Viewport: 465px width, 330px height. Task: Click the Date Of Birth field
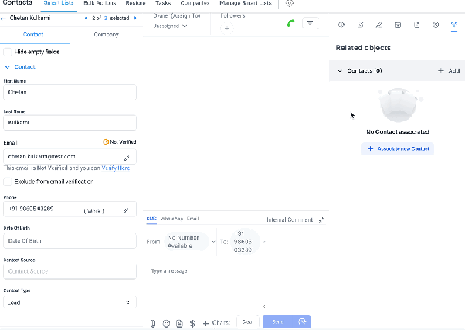70,240
